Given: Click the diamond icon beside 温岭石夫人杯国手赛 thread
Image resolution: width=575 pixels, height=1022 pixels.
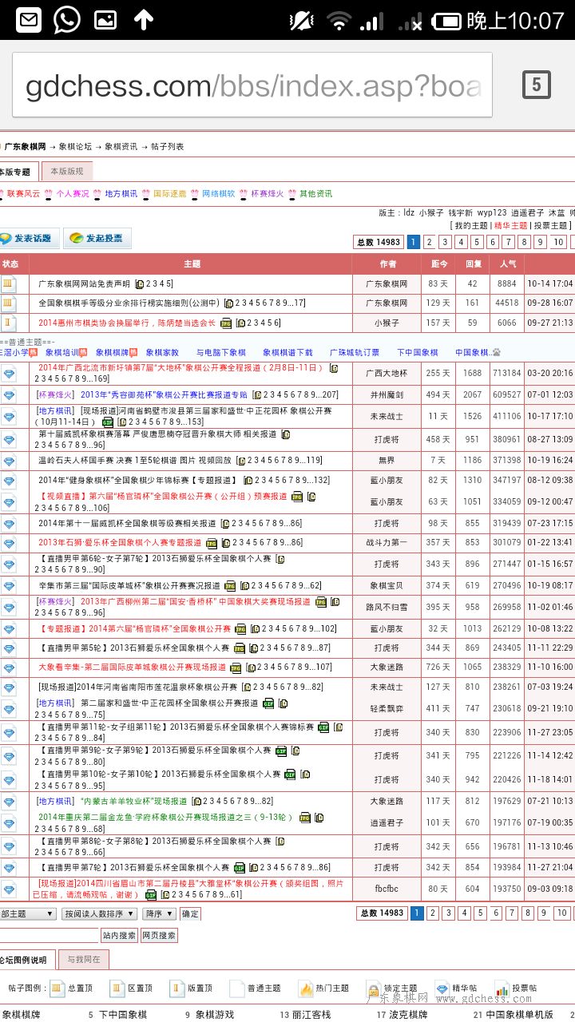Looking at the screenshot, I should (x=9, y=461).
